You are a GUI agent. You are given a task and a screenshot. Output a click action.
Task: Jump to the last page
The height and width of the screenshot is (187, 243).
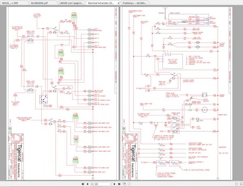coord(119,184)
